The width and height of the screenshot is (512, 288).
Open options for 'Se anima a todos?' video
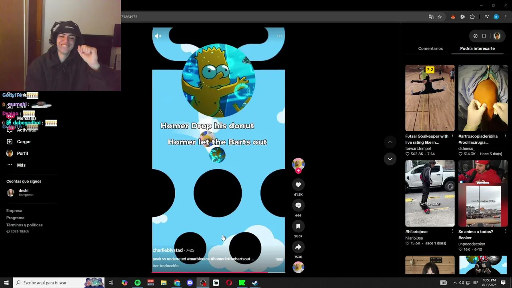tap(506, 232)
